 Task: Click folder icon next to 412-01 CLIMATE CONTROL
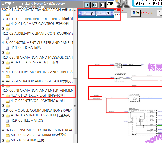8,24
